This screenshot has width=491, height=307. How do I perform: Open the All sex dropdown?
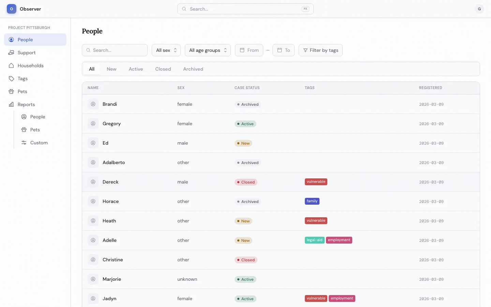pyautogui.click(x=166, y=50)
